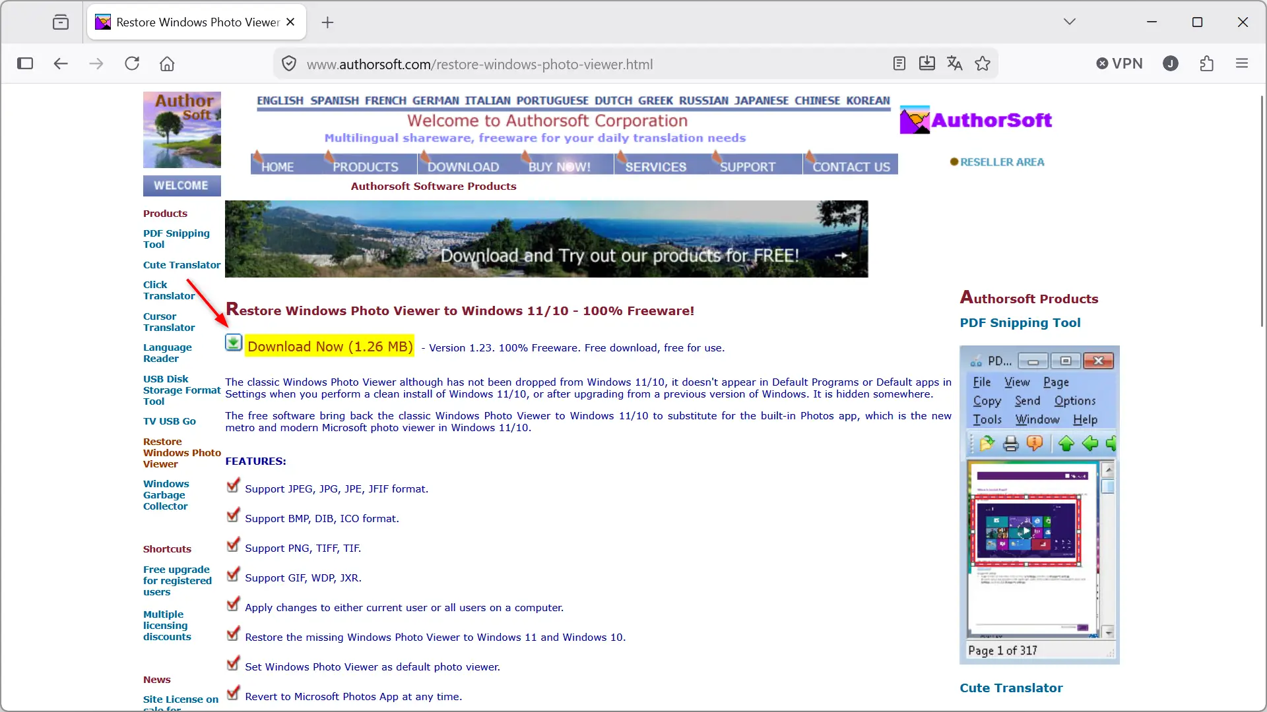Open Click Translator sidebar link

(169, 290)
